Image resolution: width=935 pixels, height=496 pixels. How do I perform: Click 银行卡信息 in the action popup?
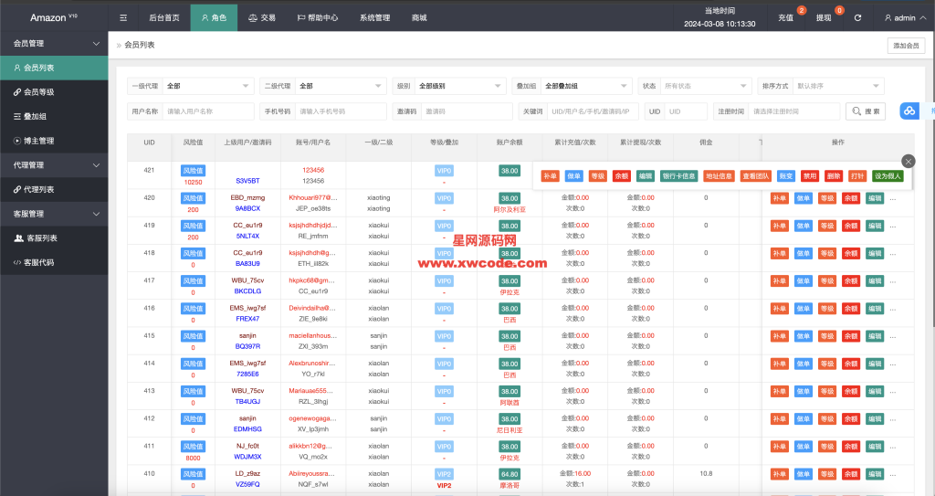(x=678, y=176)
